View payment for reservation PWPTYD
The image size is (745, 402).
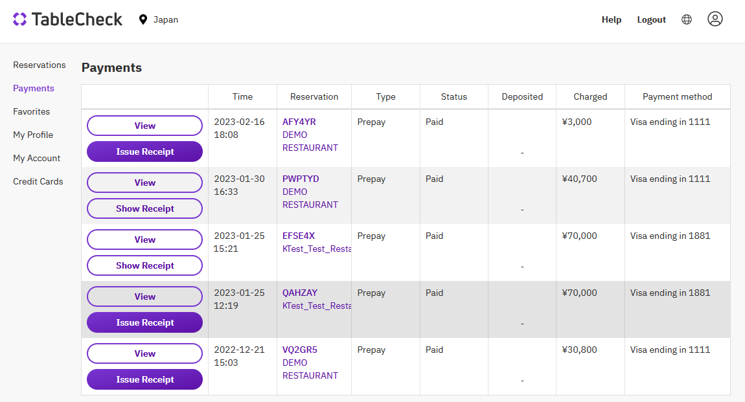click(x=144, y=183)
